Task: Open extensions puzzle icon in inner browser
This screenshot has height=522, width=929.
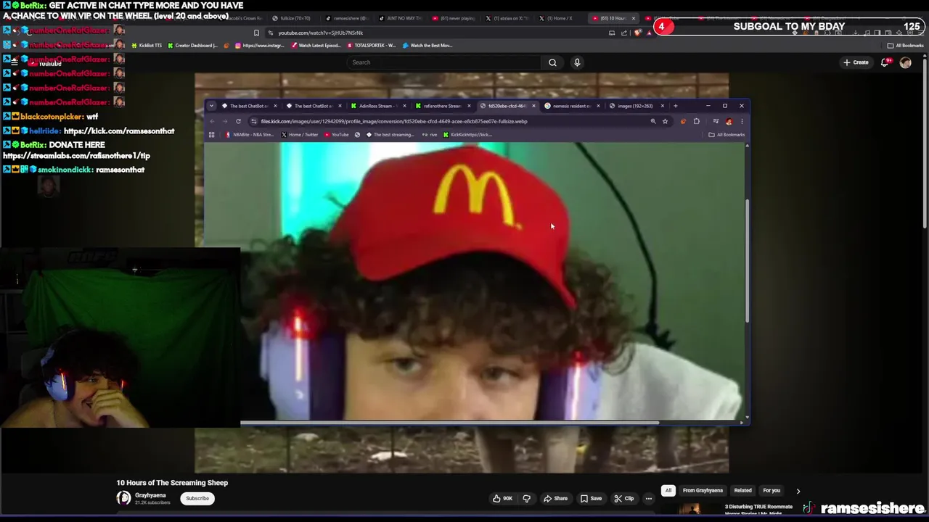Action: 696,121
